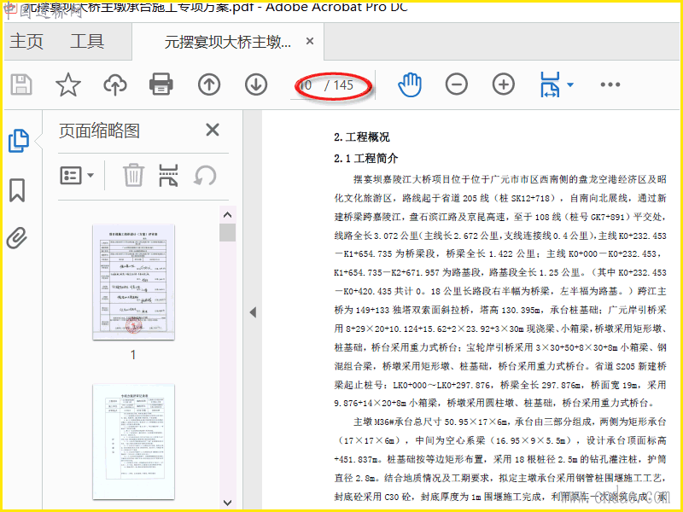This screenshot has width=683, height=512.
Task: Click the fit-width page display icon
Action: pos(550,84)
